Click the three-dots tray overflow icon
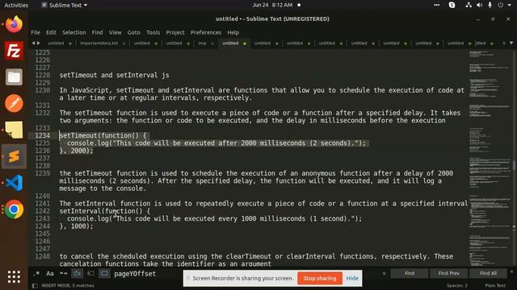Image resolution: width=517 pixels, height=290 pixels. pos(436,5)
